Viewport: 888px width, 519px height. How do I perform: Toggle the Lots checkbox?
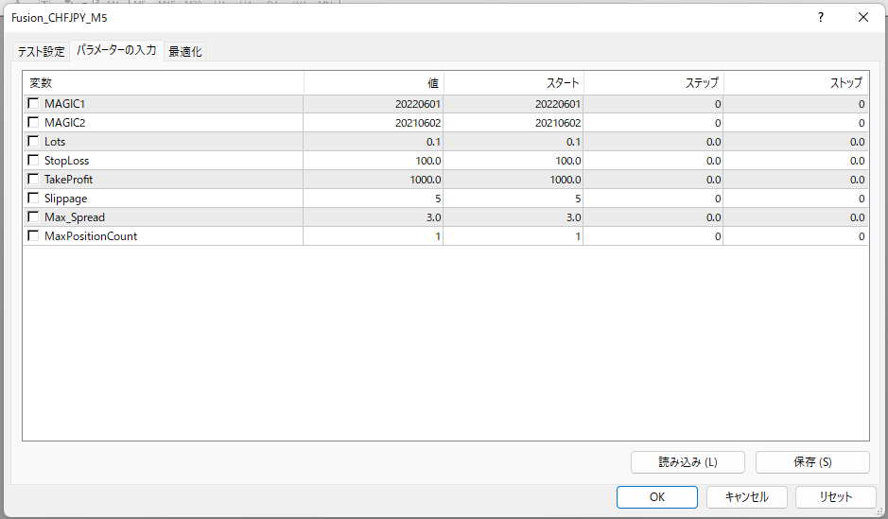pyautogui.click(x=33, y=142)
